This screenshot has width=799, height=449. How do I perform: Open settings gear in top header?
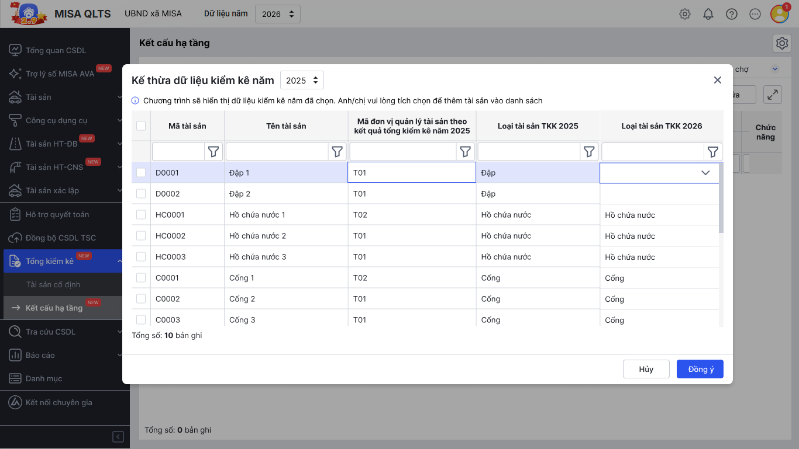[685, 14]
